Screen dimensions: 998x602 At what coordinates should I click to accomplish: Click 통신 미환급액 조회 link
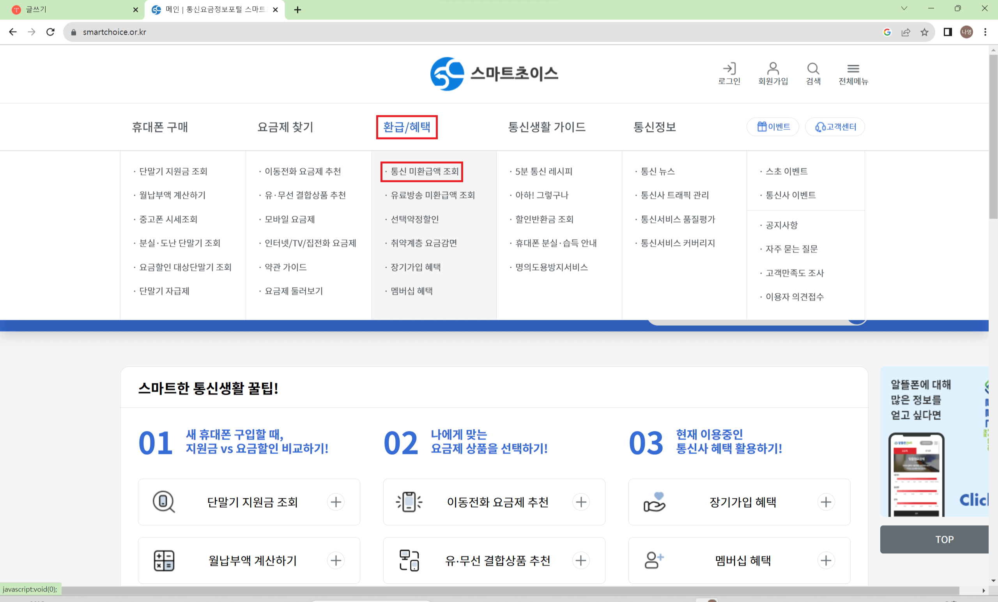[x=424, y=172]
